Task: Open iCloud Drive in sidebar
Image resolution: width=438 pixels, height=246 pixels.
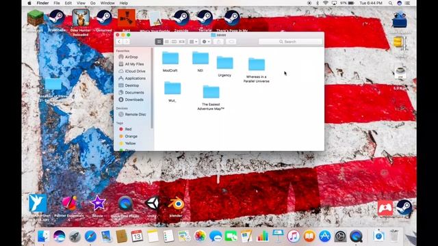Action: (x=134, y=71)
